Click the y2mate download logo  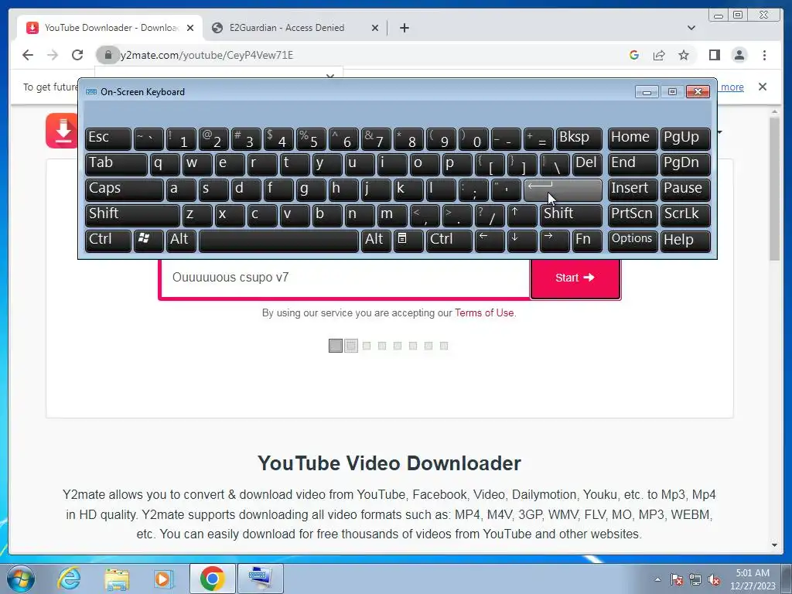[x=63, y=130]
